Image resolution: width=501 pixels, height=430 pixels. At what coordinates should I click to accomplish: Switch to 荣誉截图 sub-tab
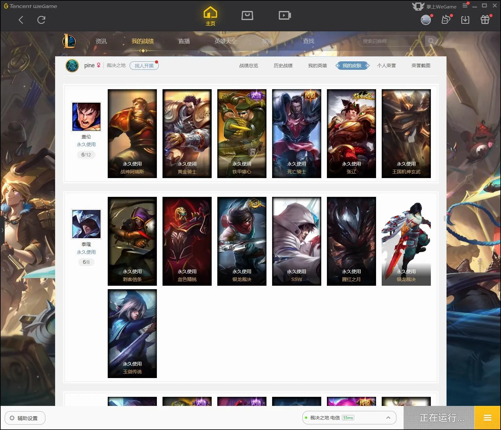coord(421,65)
